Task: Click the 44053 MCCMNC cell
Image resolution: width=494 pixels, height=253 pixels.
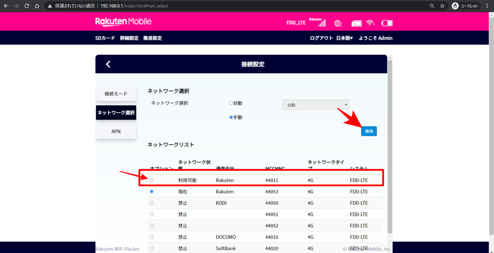Action: (272, 192)
